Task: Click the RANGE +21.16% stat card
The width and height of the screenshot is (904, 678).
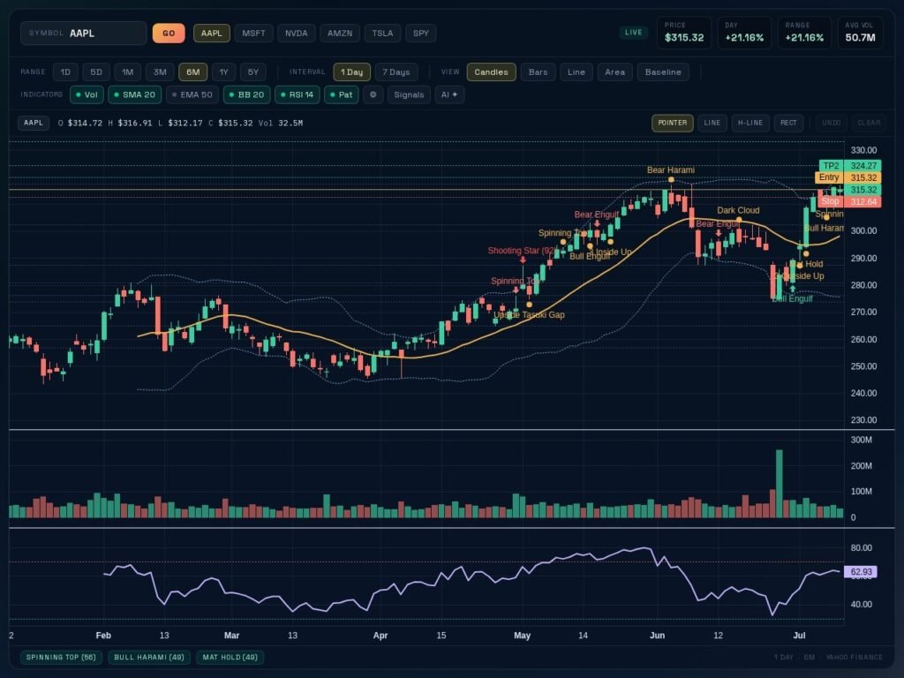Action: (804, 33)
